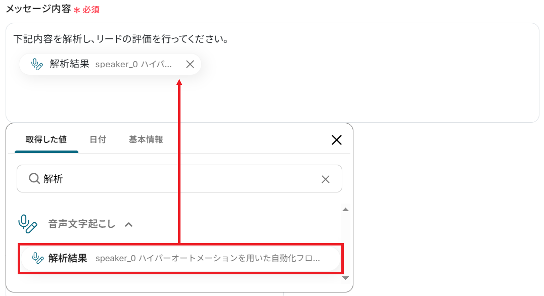Click the scrollbar up arrow in the list
The height and width of the screenshot is (296, 544).
(x=345, y=209)
